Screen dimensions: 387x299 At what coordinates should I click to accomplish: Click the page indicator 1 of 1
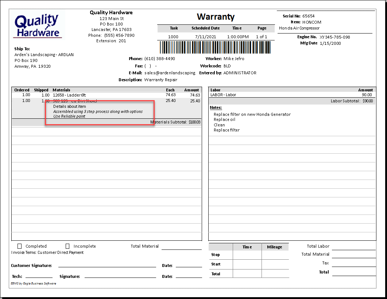(262, 37)
